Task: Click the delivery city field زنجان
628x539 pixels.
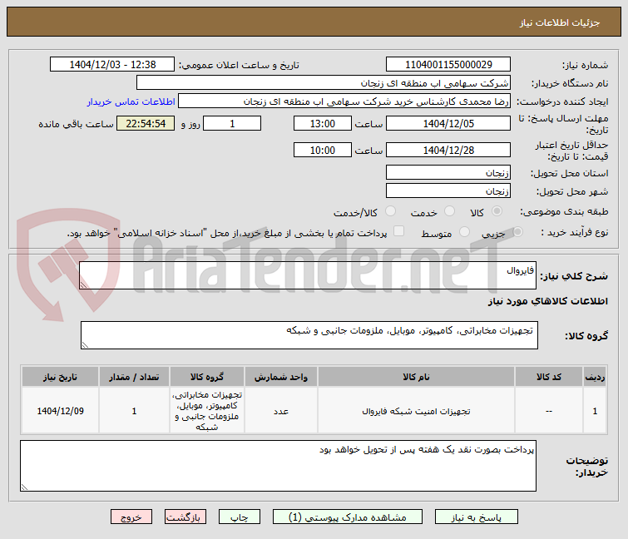Action: click(448, 191)
